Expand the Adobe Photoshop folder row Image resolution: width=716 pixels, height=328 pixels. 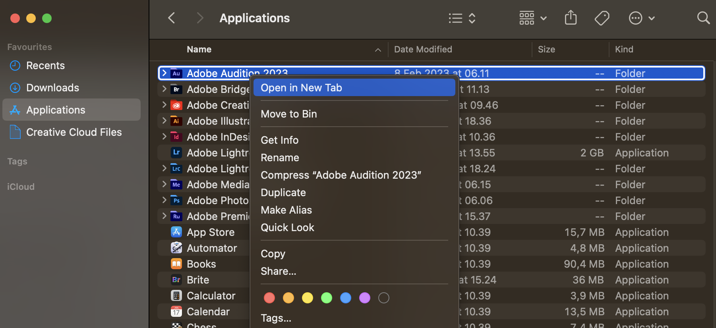[x=164, y=200]
